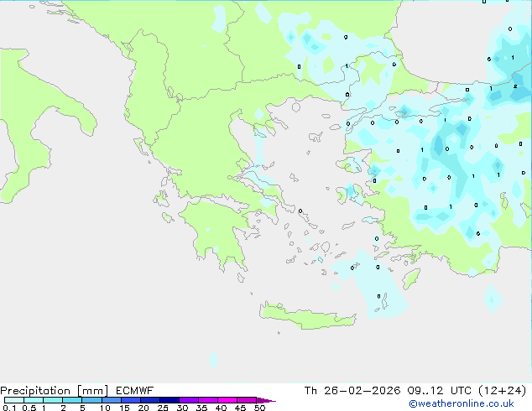Image resolution: width=532 pixels, height=411 pixels.
Task: Click the '50' legend scale label
Action: 259,408
